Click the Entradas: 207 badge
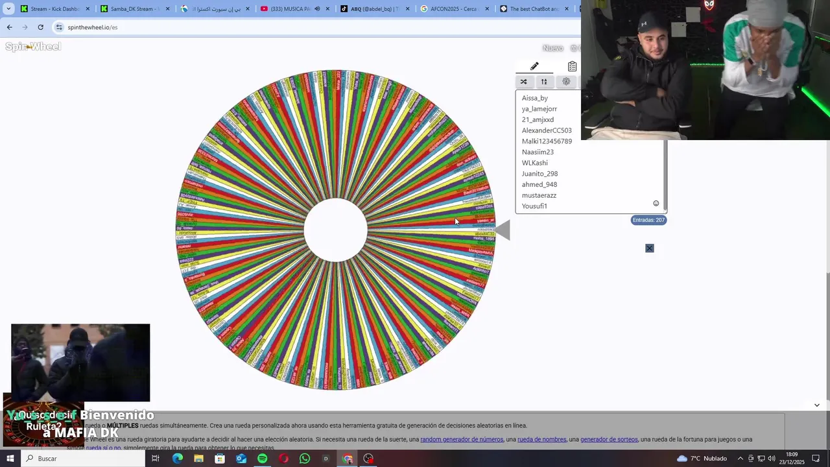Viewport: 830px width, 467px height. [x=648, y=220]
